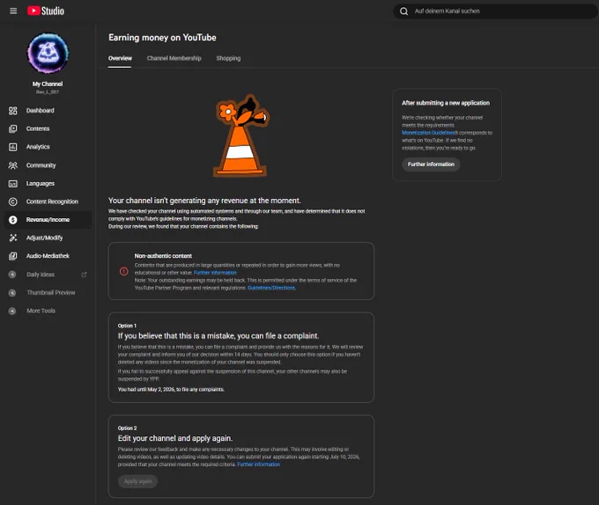The width and height of the screenshot is (599, 505).
Task: Click the Revenue/Income dollar icon
Action: click(x=13, y=220)
